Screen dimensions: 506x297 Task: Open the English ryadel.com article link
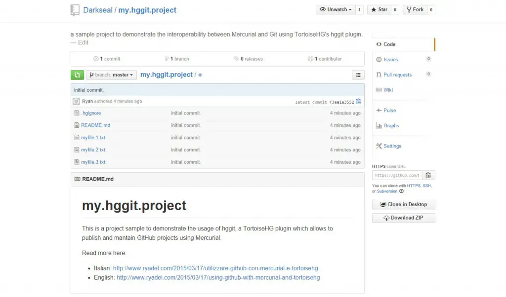coord(218,277)
